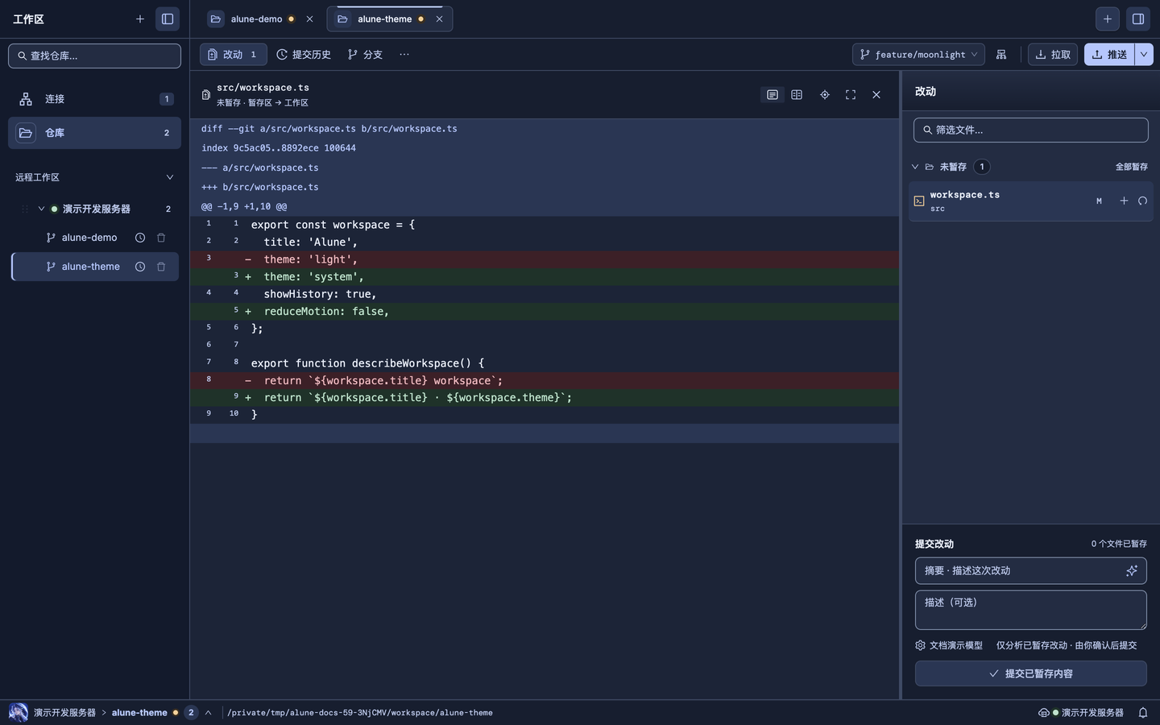Collapse the 演示开发服务器 tree node
This screenshot has width=1160, height=725.
click(x=41, y=209)
